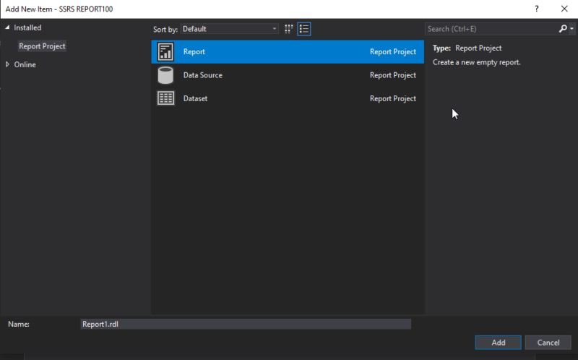Click the Add button
Image resolution: width=578 pixels, height=360 pixels.
point(498,342)
